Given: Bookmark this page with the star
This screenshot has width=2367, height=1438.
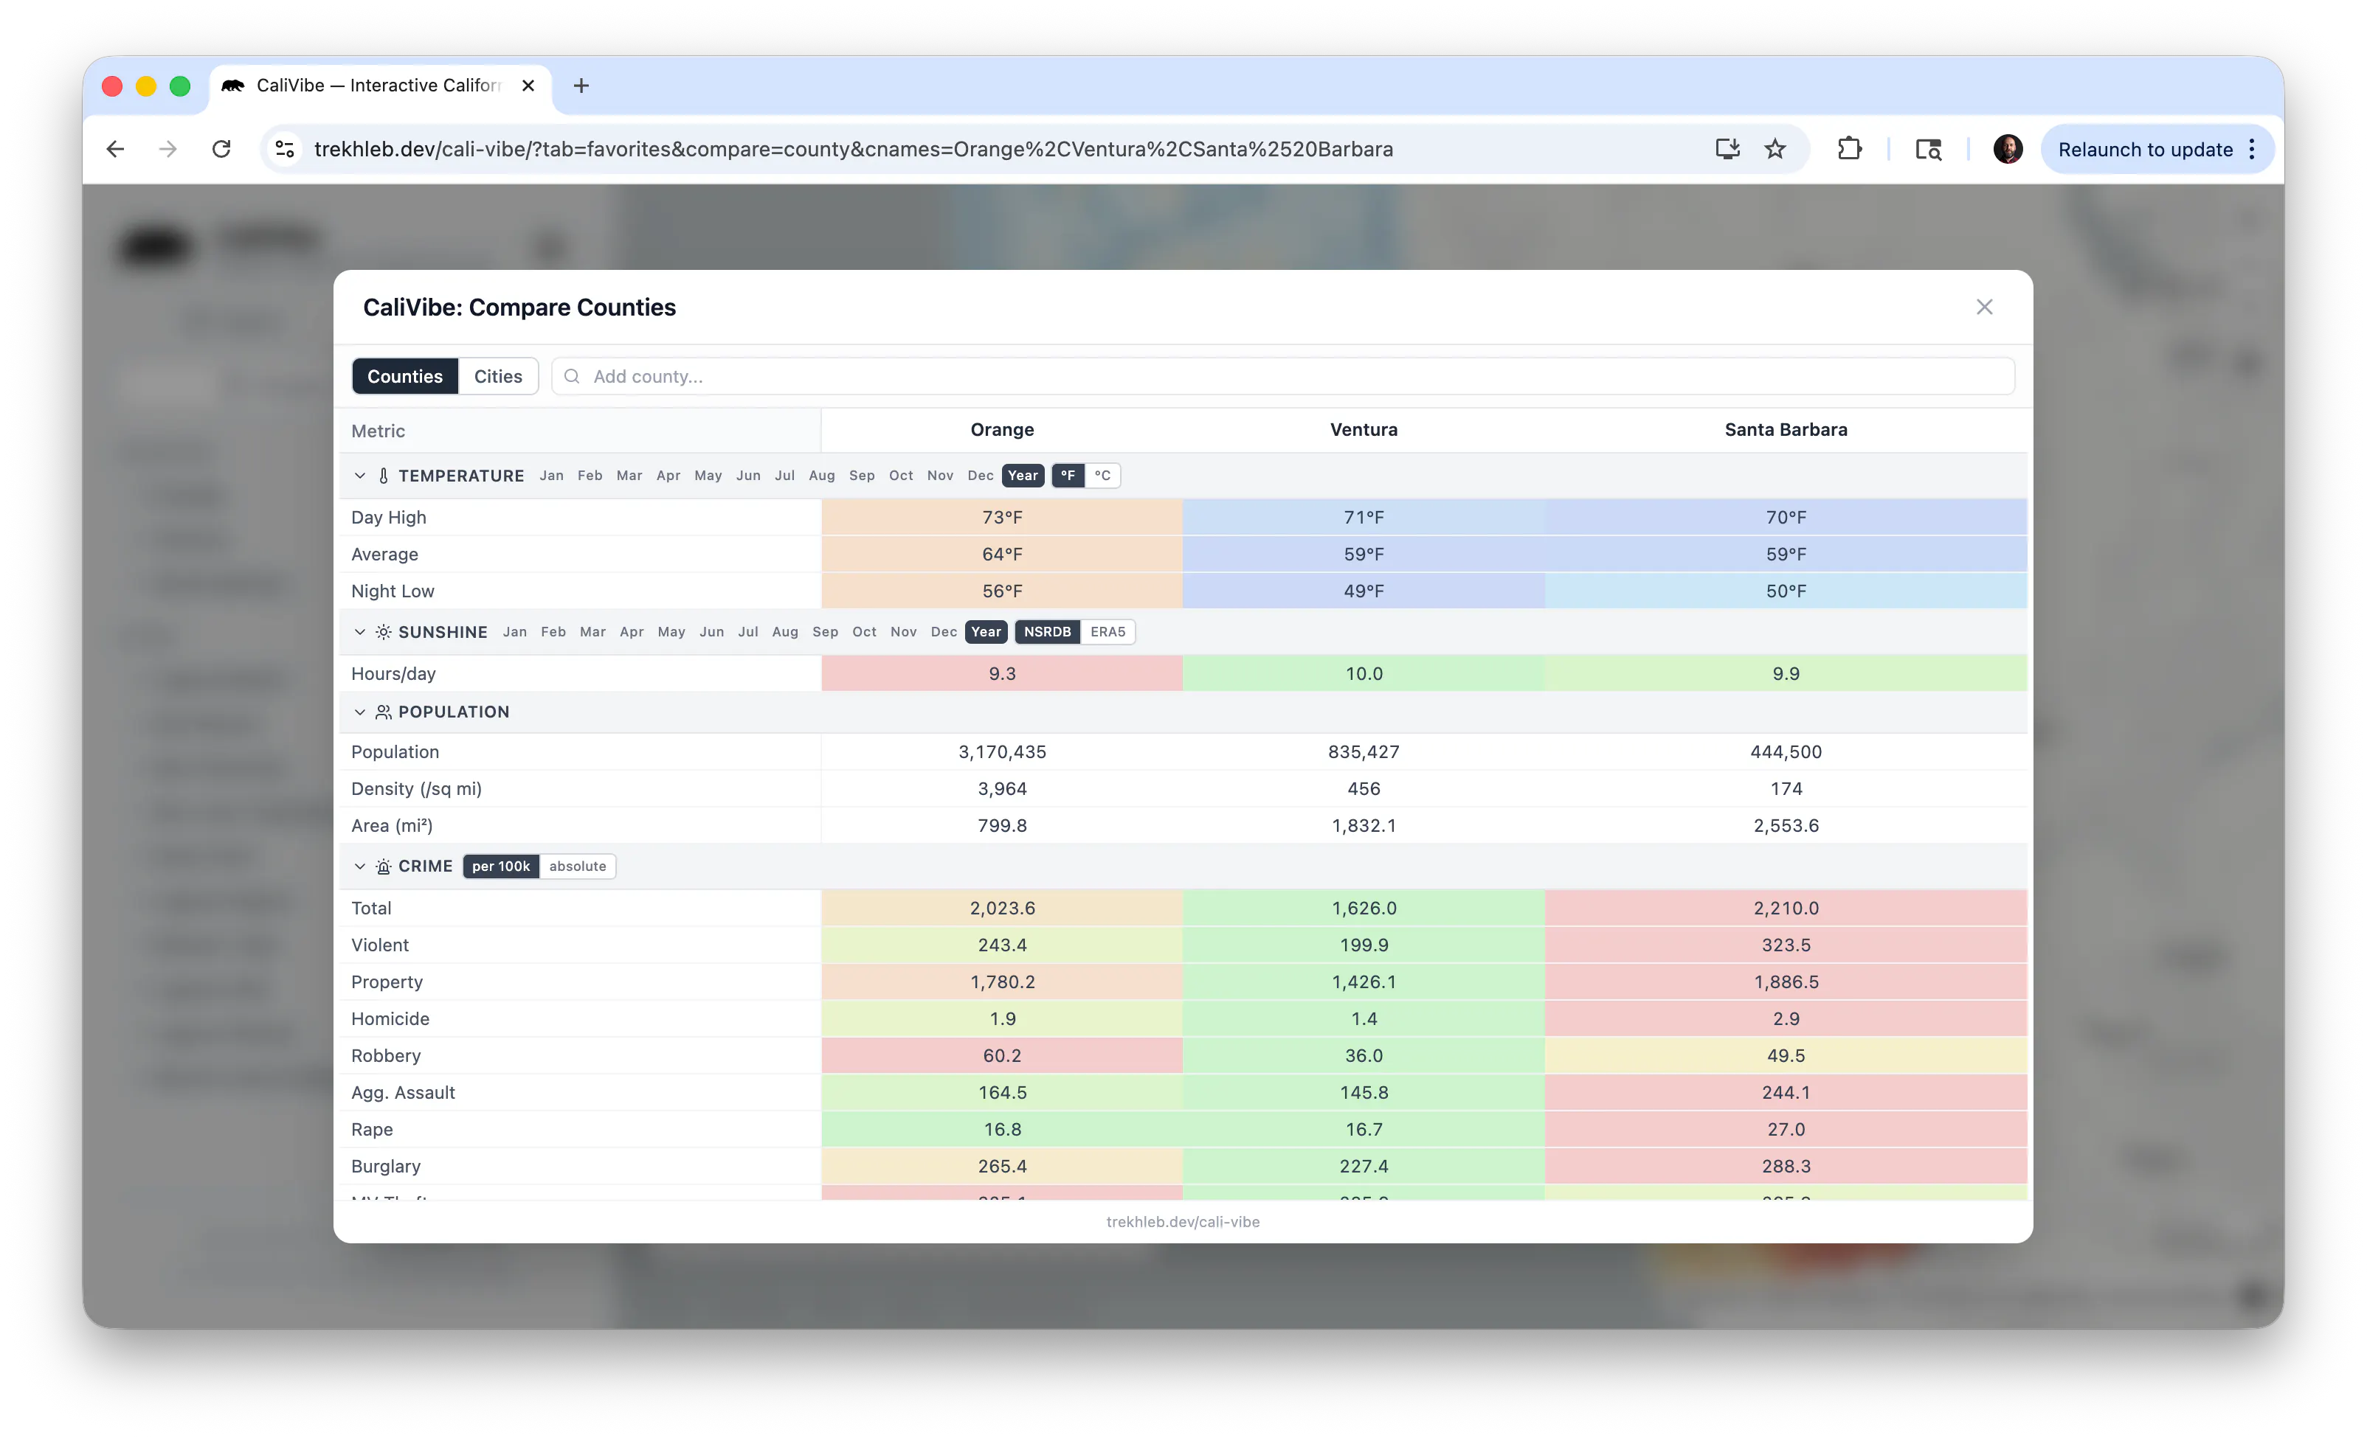Looking at the screenshot, I should pyautogui.click(x=1775, y=149).
